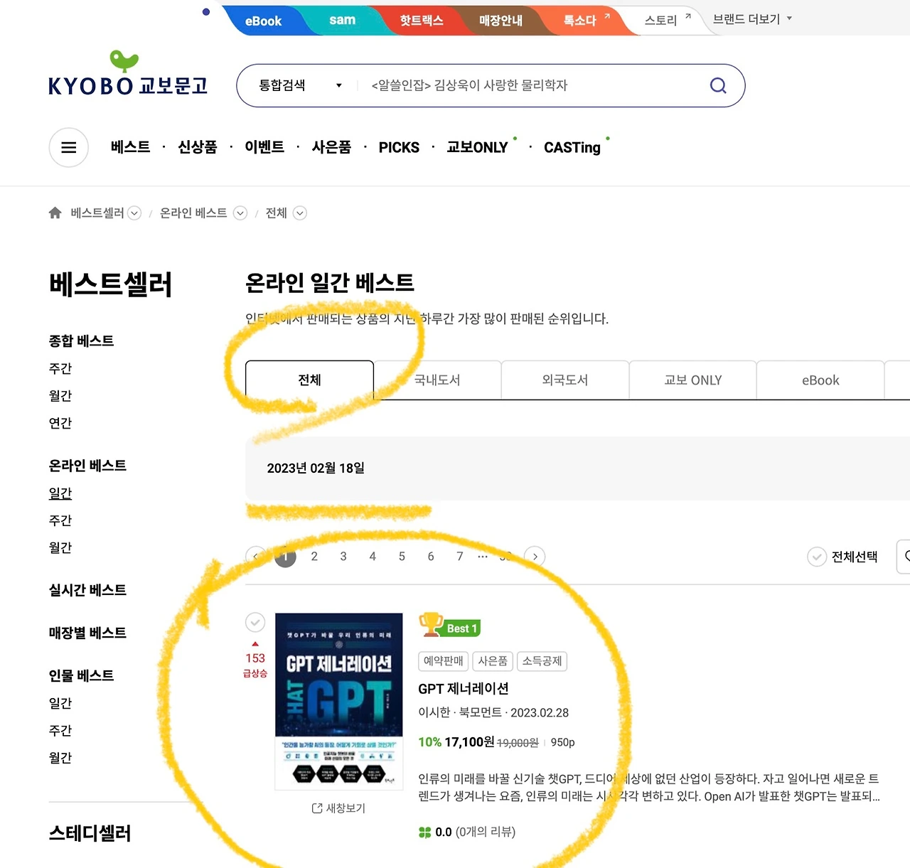910x868 pixels.
Task: Open the GPT 제너레이션 book cover
Action: click(338, 701)
